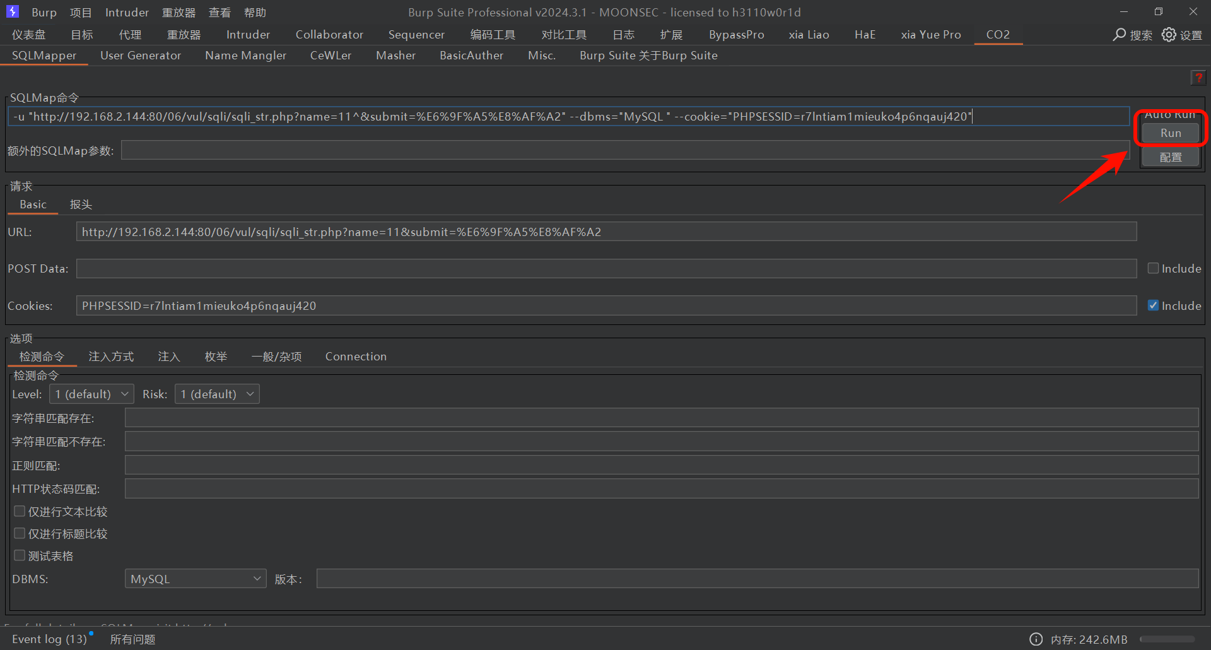This screenshot has height=650, width=1211.
Task: Click the 字符串匹配存在 input field
Action: (x=662, y=418)
